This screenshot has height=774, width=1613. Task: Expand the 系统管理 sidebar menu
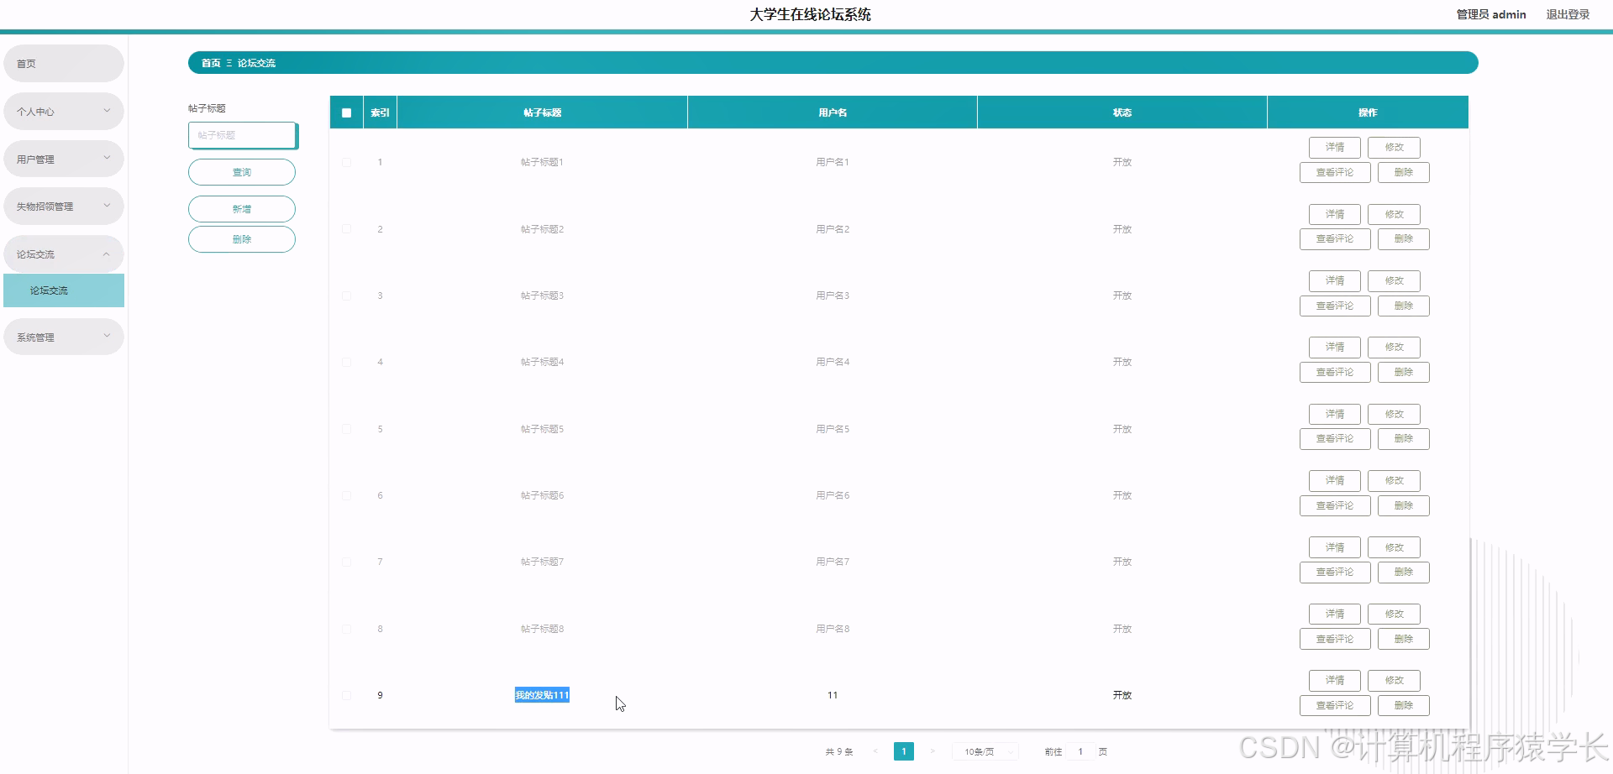[64, 337]
